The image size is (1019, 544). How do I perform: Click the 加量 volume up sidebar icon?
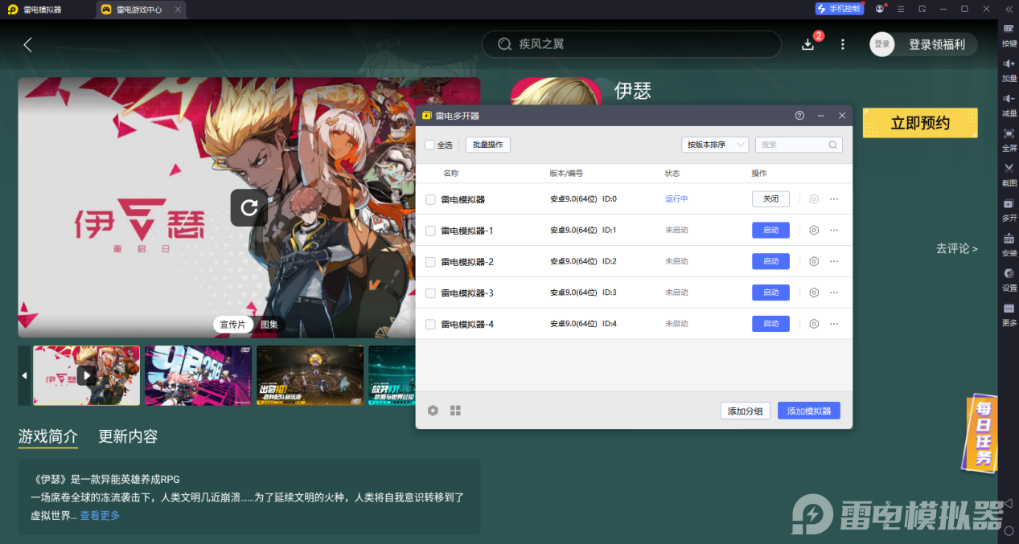click(1009, 69)
